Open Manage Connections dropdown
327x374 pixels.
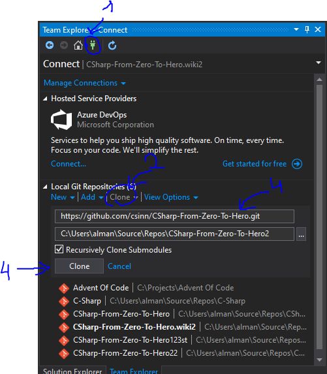coord(84,83)
